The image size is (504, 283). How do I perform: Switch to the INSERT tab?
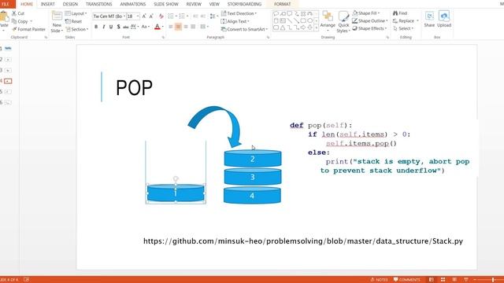pyautogui.click(x=47, y=4)
